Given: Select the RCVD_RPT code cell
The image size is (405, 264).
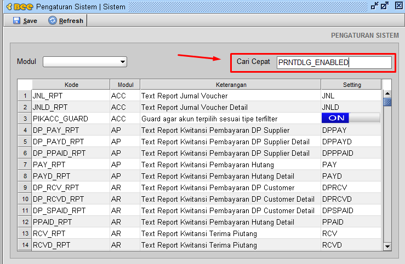Looking at the screenshot, I should pyautogui.click(x=71, y=245).
